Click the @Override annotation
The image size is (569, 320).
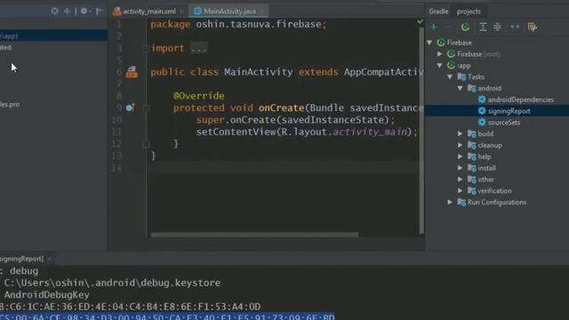199,96
